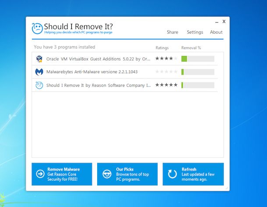Click the Ratings column header

coord(162,48)
